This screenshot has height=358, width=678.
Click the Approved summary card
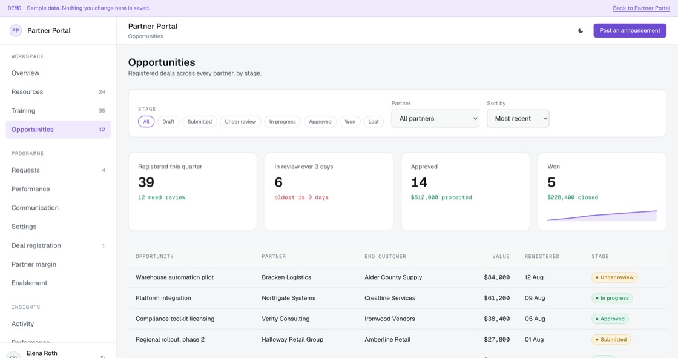(x=466, y=191)
